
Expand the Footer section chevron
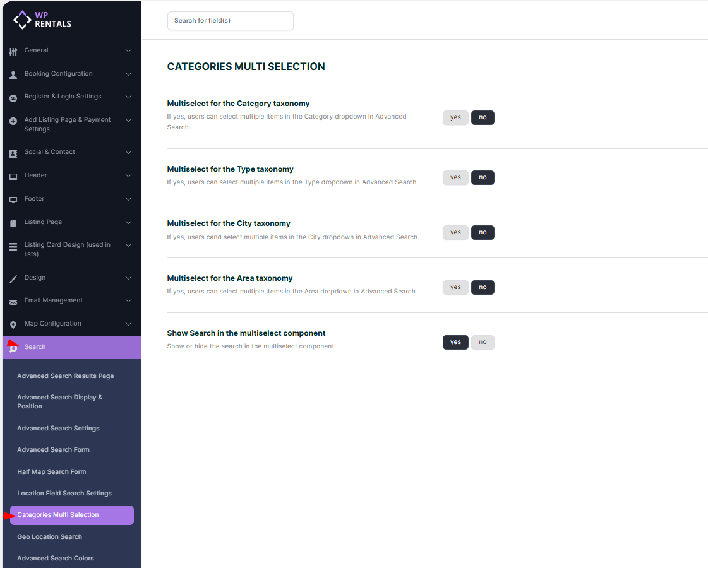click(x=128, y=199)
